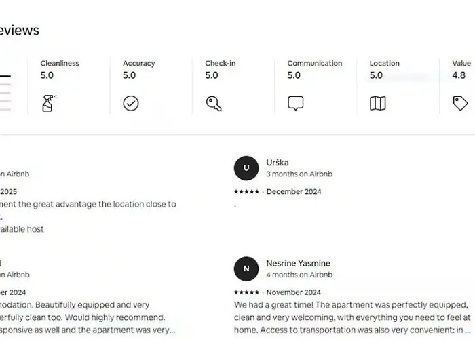Select the Cleanliness 5.0 rating score
The height and width of the screenshot is (339, 475).
coord(47,75)
